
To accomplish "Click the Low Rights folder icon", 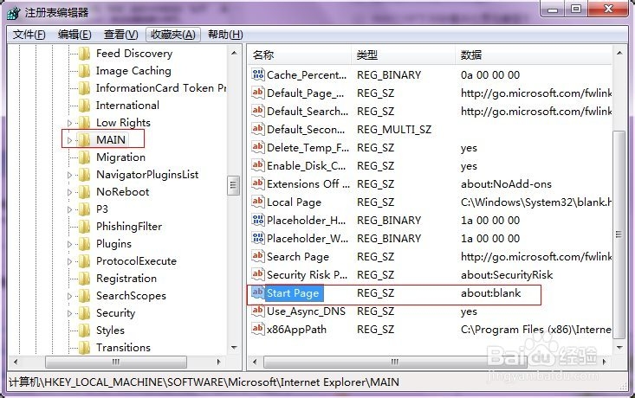I will (84, 123).
